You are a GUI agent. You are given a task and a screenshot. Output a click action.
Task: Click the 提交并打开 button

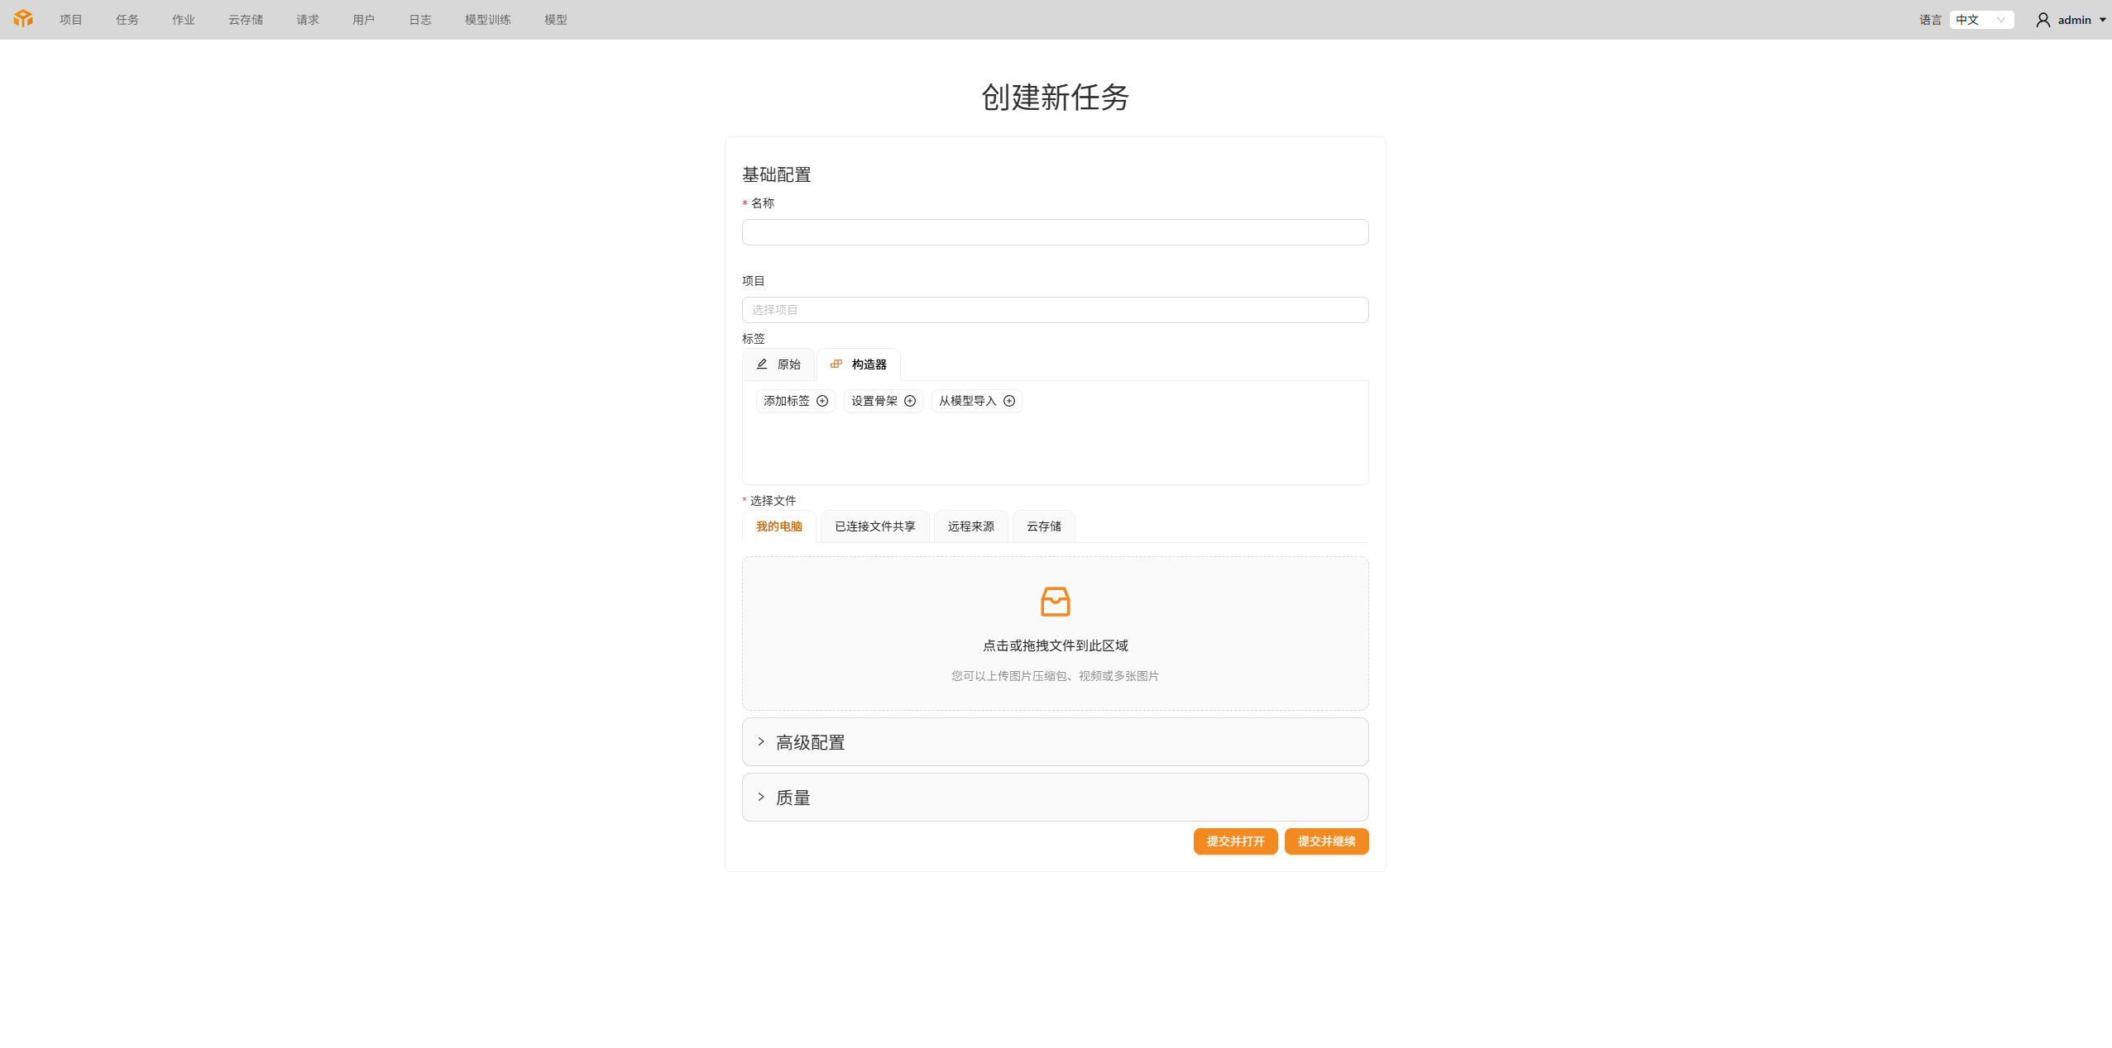[x=1236, y=841]
